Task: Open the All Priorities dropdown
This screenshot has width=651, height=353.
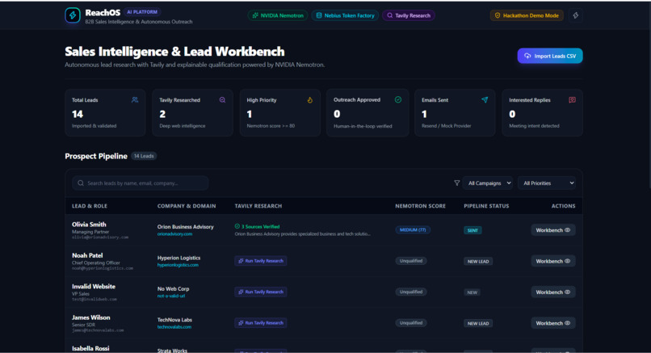Action: pyautogui.click(x=547, y=183)
